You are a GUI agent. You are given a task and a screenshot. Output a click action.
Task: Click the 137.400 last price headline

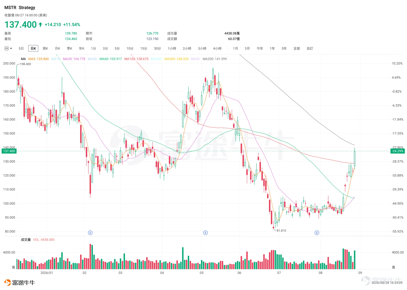(x=21, y=25)
